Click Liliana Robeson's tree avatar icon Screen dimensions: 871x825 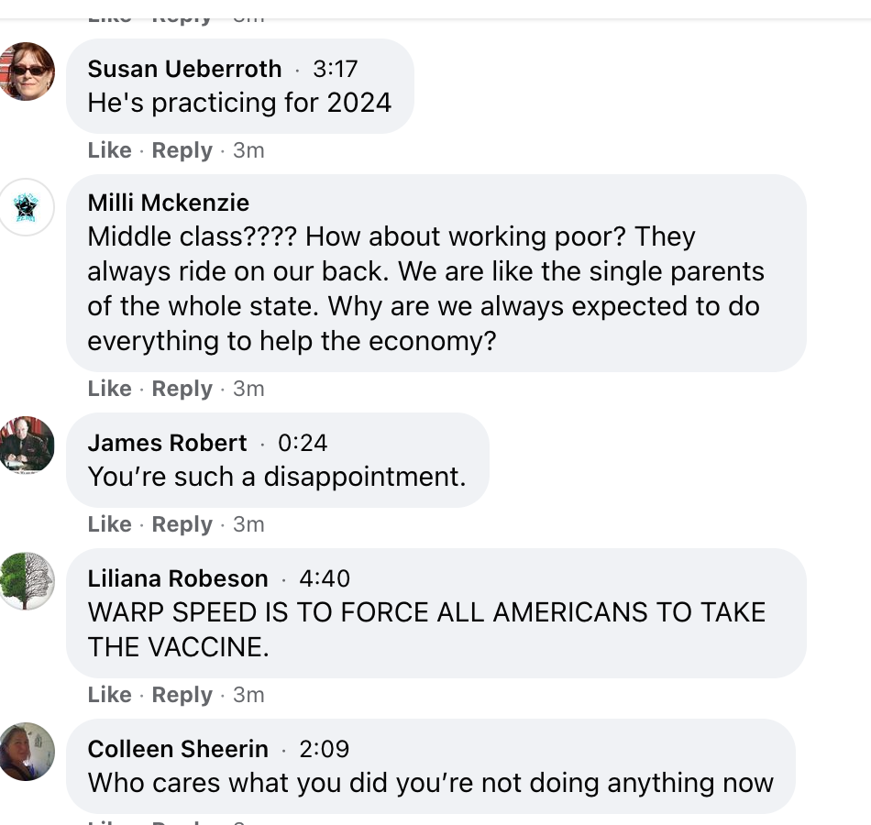27,580
